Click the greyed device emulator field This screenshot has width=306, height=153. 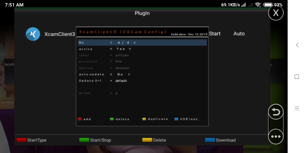point(122,68)
